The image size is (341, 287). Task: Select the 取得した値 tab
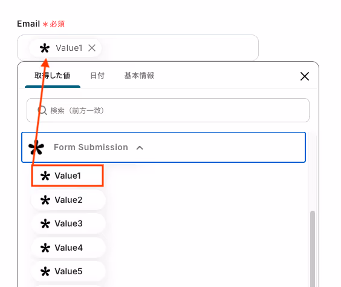[53, 76]
